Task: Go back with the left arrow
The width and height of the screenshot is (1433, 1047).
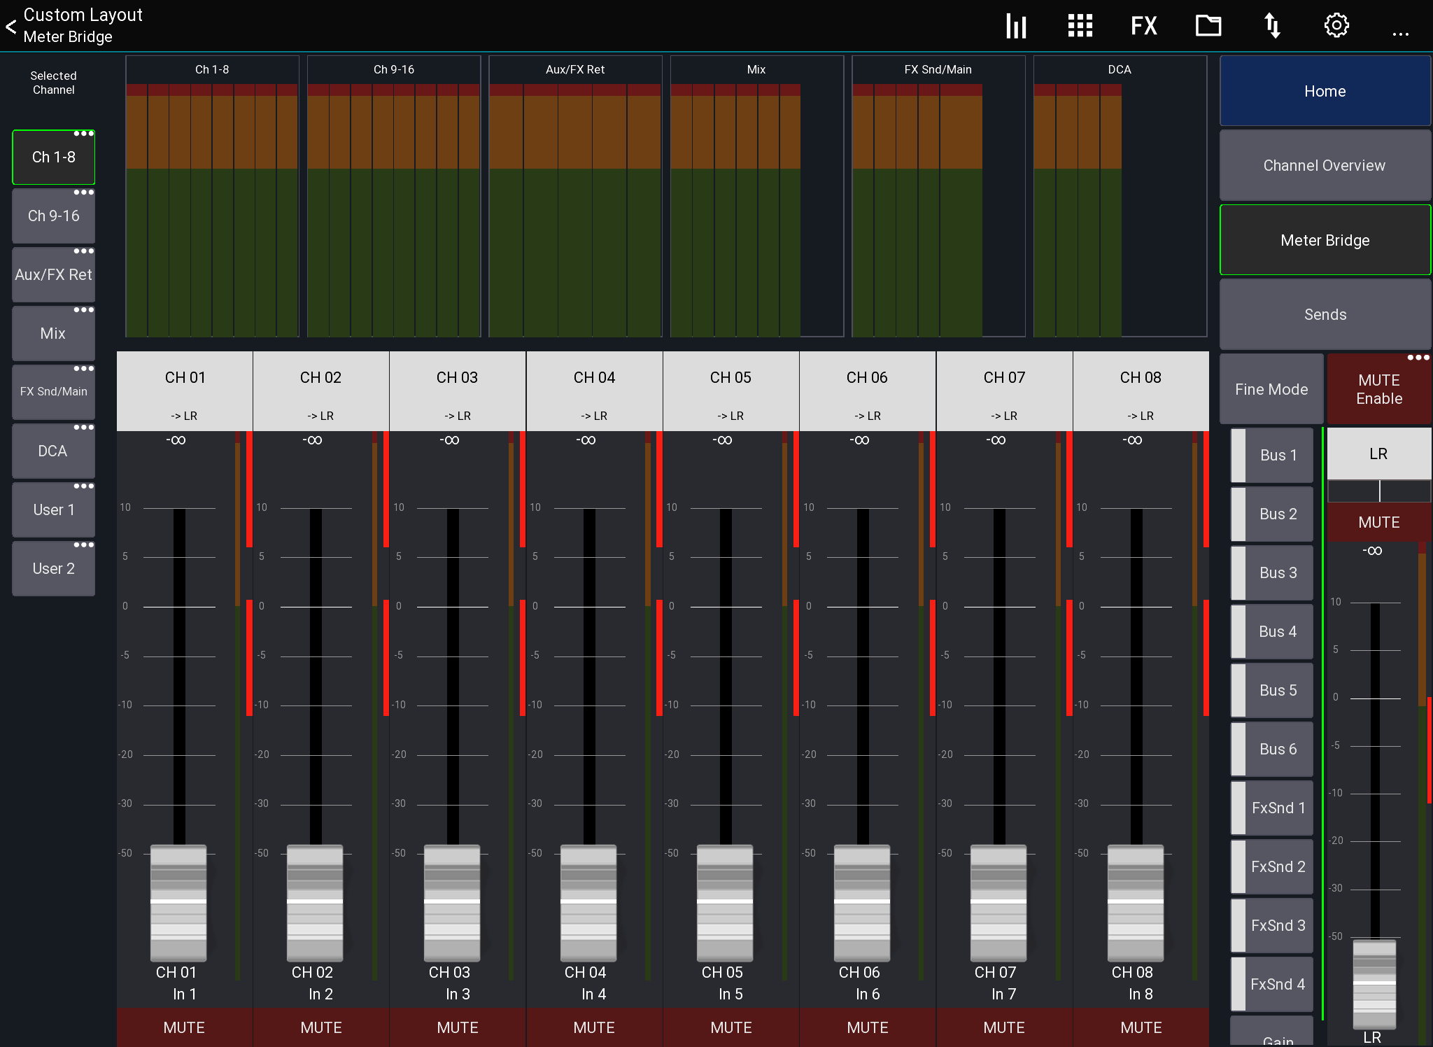Action: (x=11, y=27)
